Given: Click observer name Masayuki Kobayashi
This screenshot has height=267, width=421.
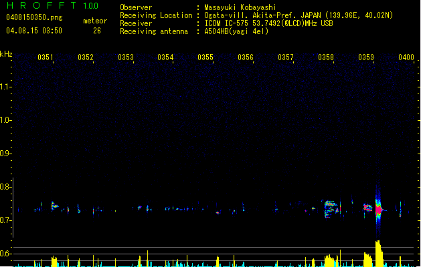Looking at the screenshot, I should pos(240,7).
